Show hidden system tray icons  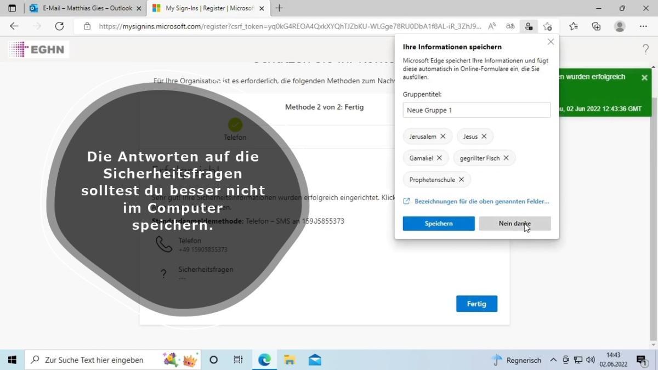(553, 360)
